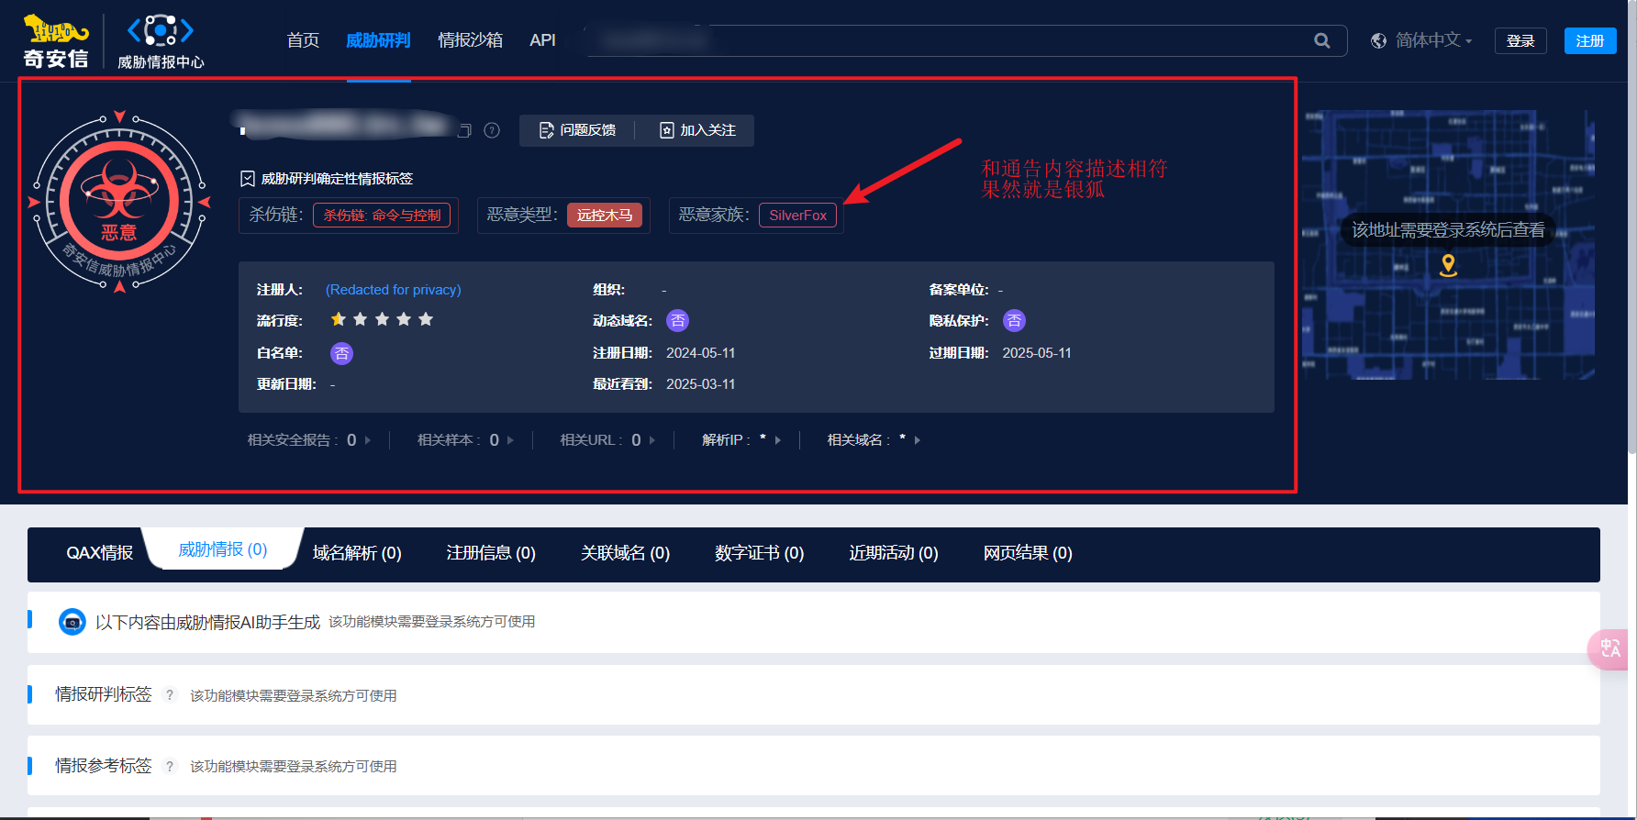The width and height of the screenshot is (1637, 820).
Task: Click 该地址需要登录系统后查看 map overlay
Action: tap(1448, 229)
